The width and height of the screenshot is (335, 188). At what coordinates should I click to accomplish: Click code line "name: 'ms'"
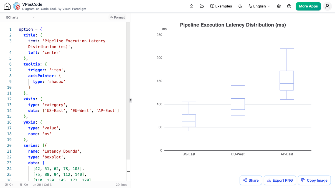tap(40, 134)
